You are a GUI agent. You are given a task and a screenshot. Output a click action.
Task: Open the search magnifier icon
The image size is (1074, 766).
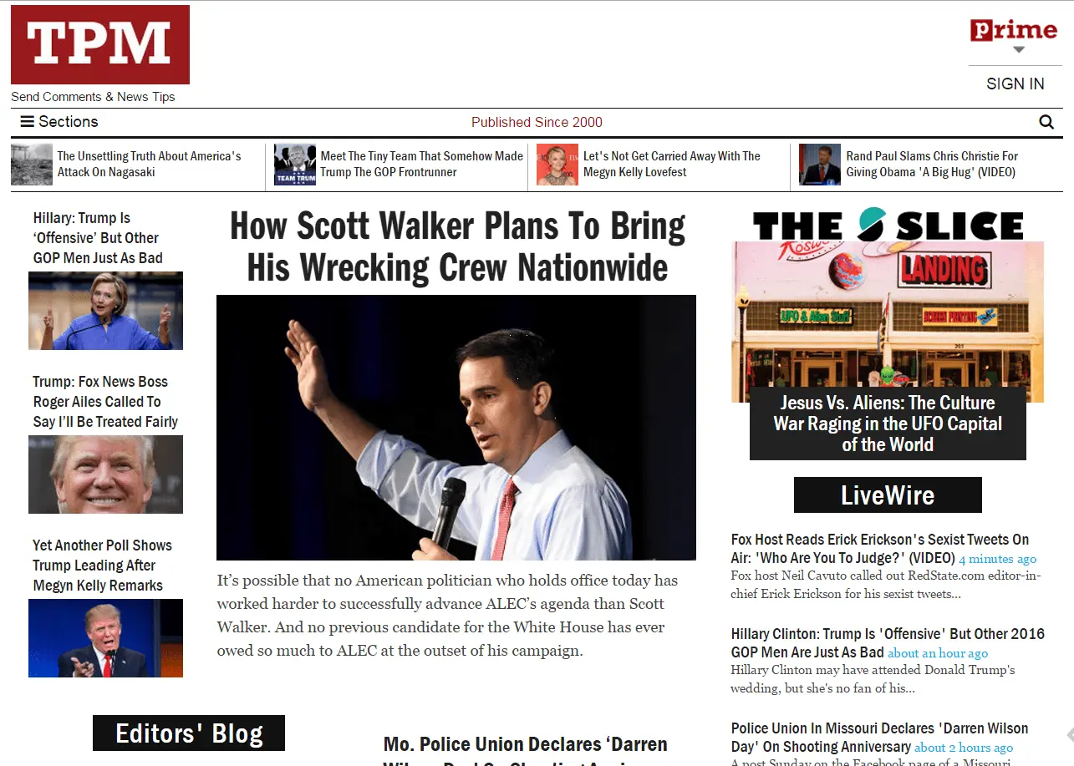[x=1046, y=122]
